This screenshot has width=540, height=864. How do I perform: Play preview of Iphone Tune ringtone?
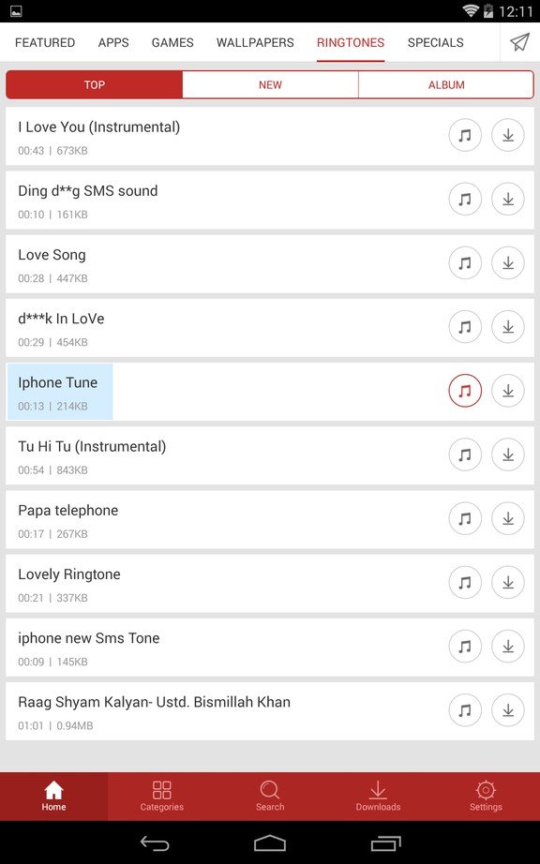pyautogui.click(x=464, y=391)
